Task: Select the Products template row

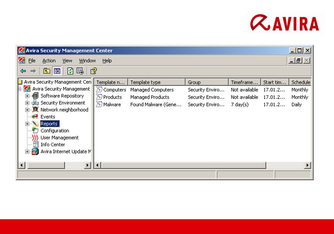Action: pos(202,97)
